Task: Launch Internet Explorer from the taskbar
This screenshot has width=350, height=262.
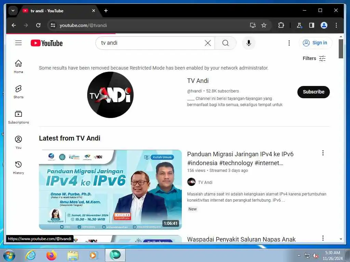Action: (x=30, y=255)
